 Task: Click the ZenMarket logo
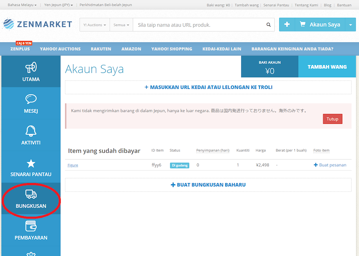(x=37, y=24)
